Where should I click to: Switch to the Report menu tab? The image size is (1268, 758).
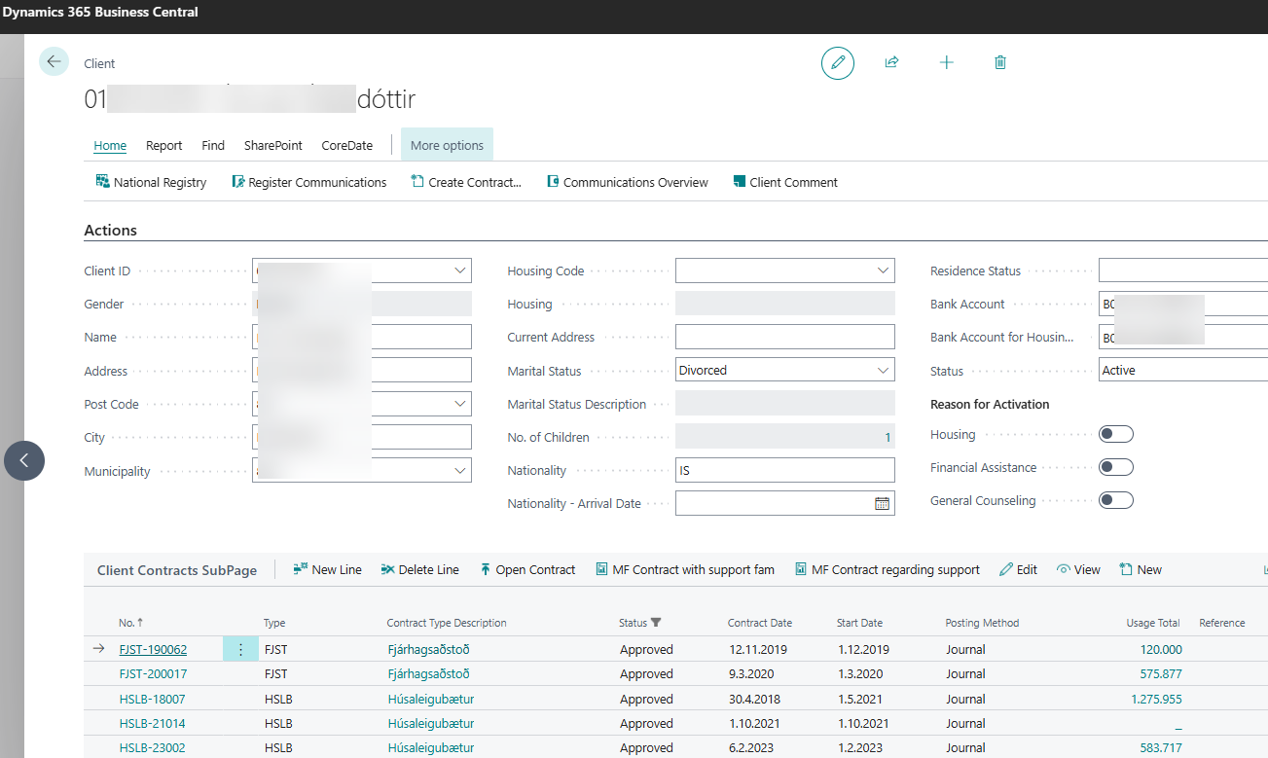tap(163, 146)
